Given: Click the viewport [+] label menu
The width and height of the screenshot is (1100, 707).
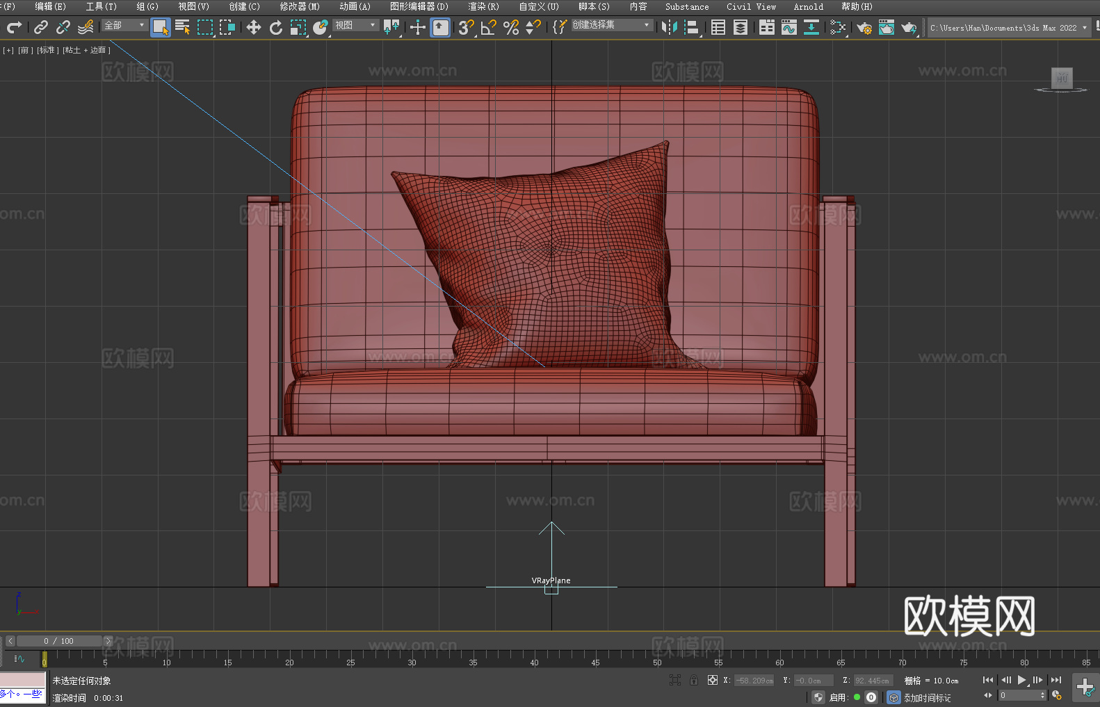Looking at the screenshot, I should pos(8,50).
